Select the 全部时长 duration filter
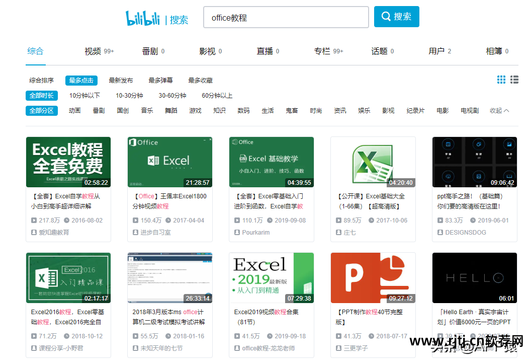The height and width of the screenshot is (364, 528). click(41, 95)
